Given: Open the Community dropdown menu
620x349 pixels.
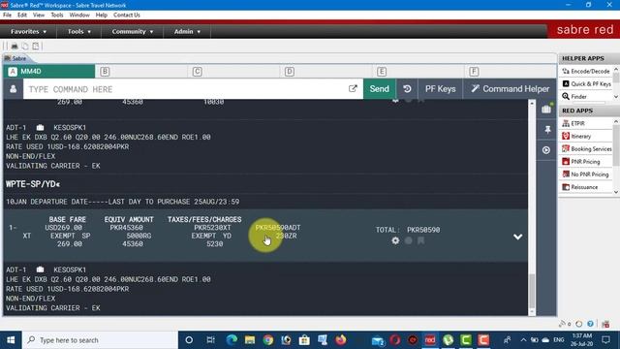Looking at the screenshot, I should [132, 31].
